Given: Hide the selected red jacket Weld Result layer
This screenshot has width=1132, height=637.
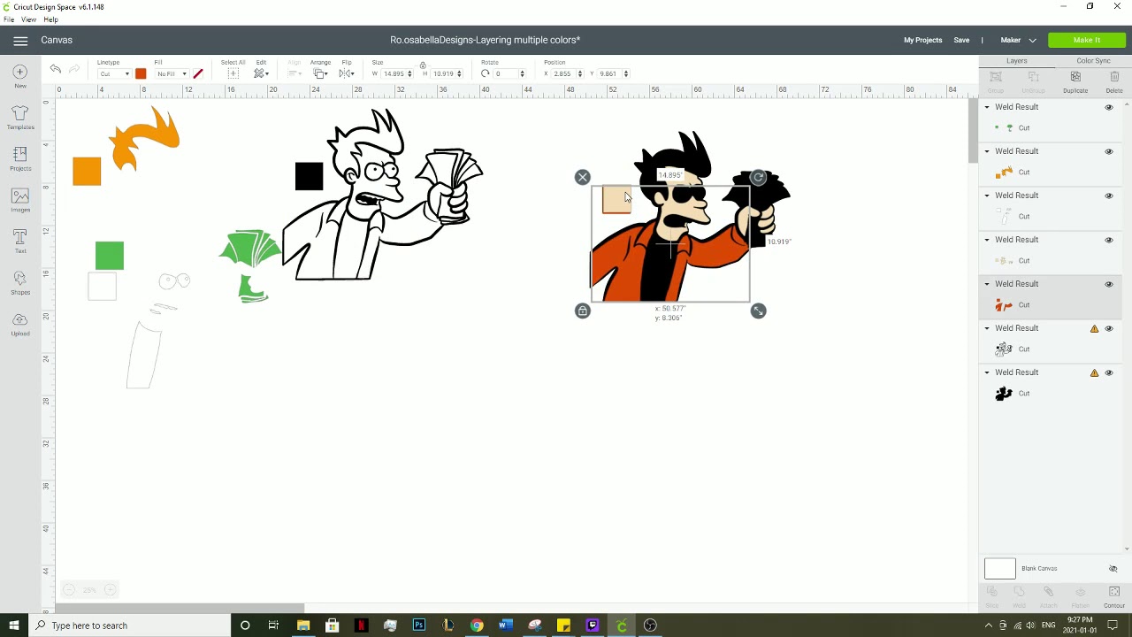Looking at the screenshot, I should (x=1109, y=284).
